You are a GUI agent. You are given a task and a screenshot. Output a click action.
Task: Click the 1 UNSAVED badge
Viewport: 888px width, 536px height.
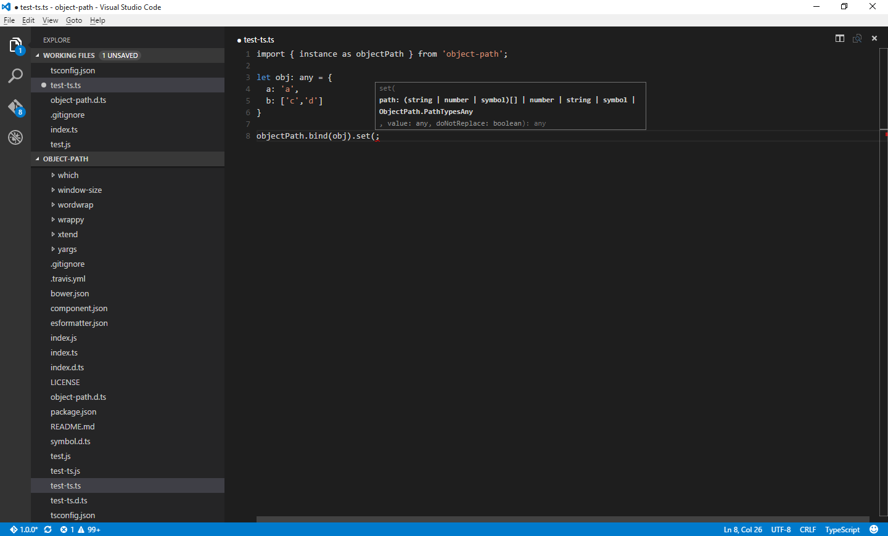tap(120, 55)
